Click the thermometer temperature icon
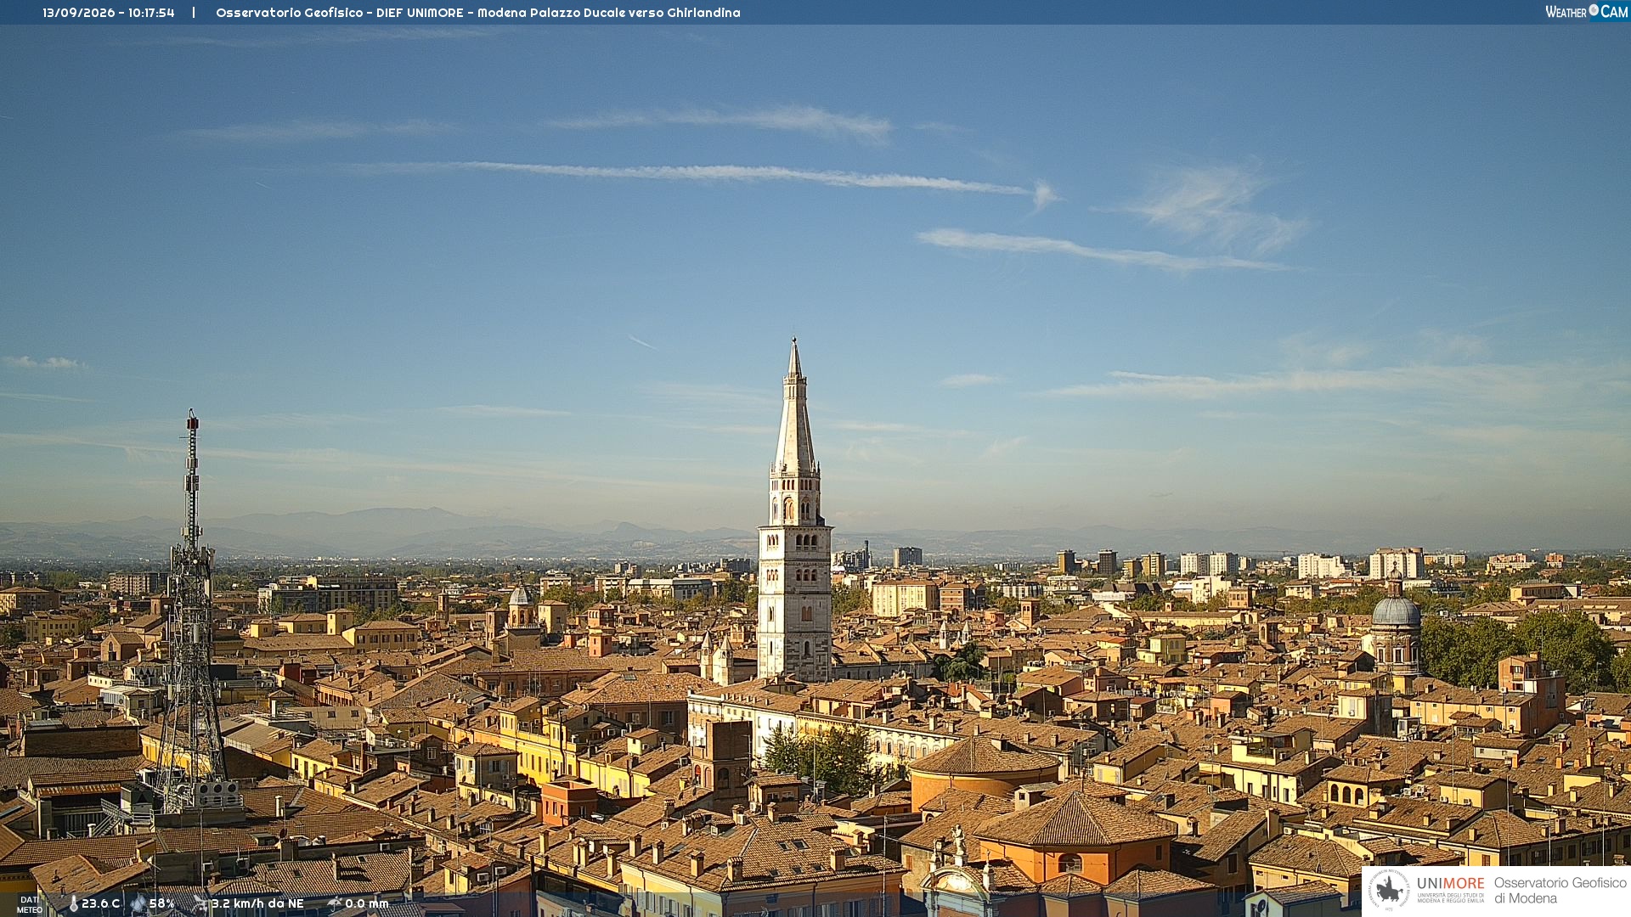This screenshot has height=917, width=1631. pos(73,903)
